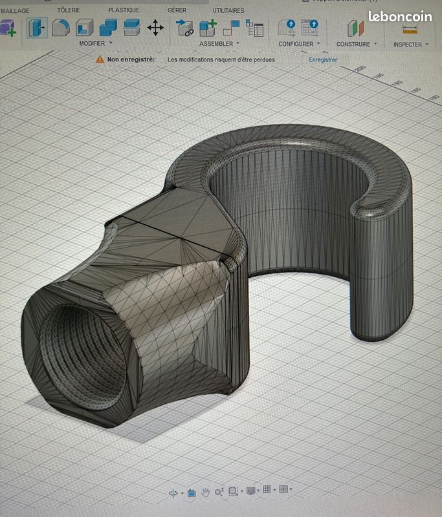Expand the MODIFIER dropdown menu
Viewport: 442px width, 517px height.
tap(96, 43)
